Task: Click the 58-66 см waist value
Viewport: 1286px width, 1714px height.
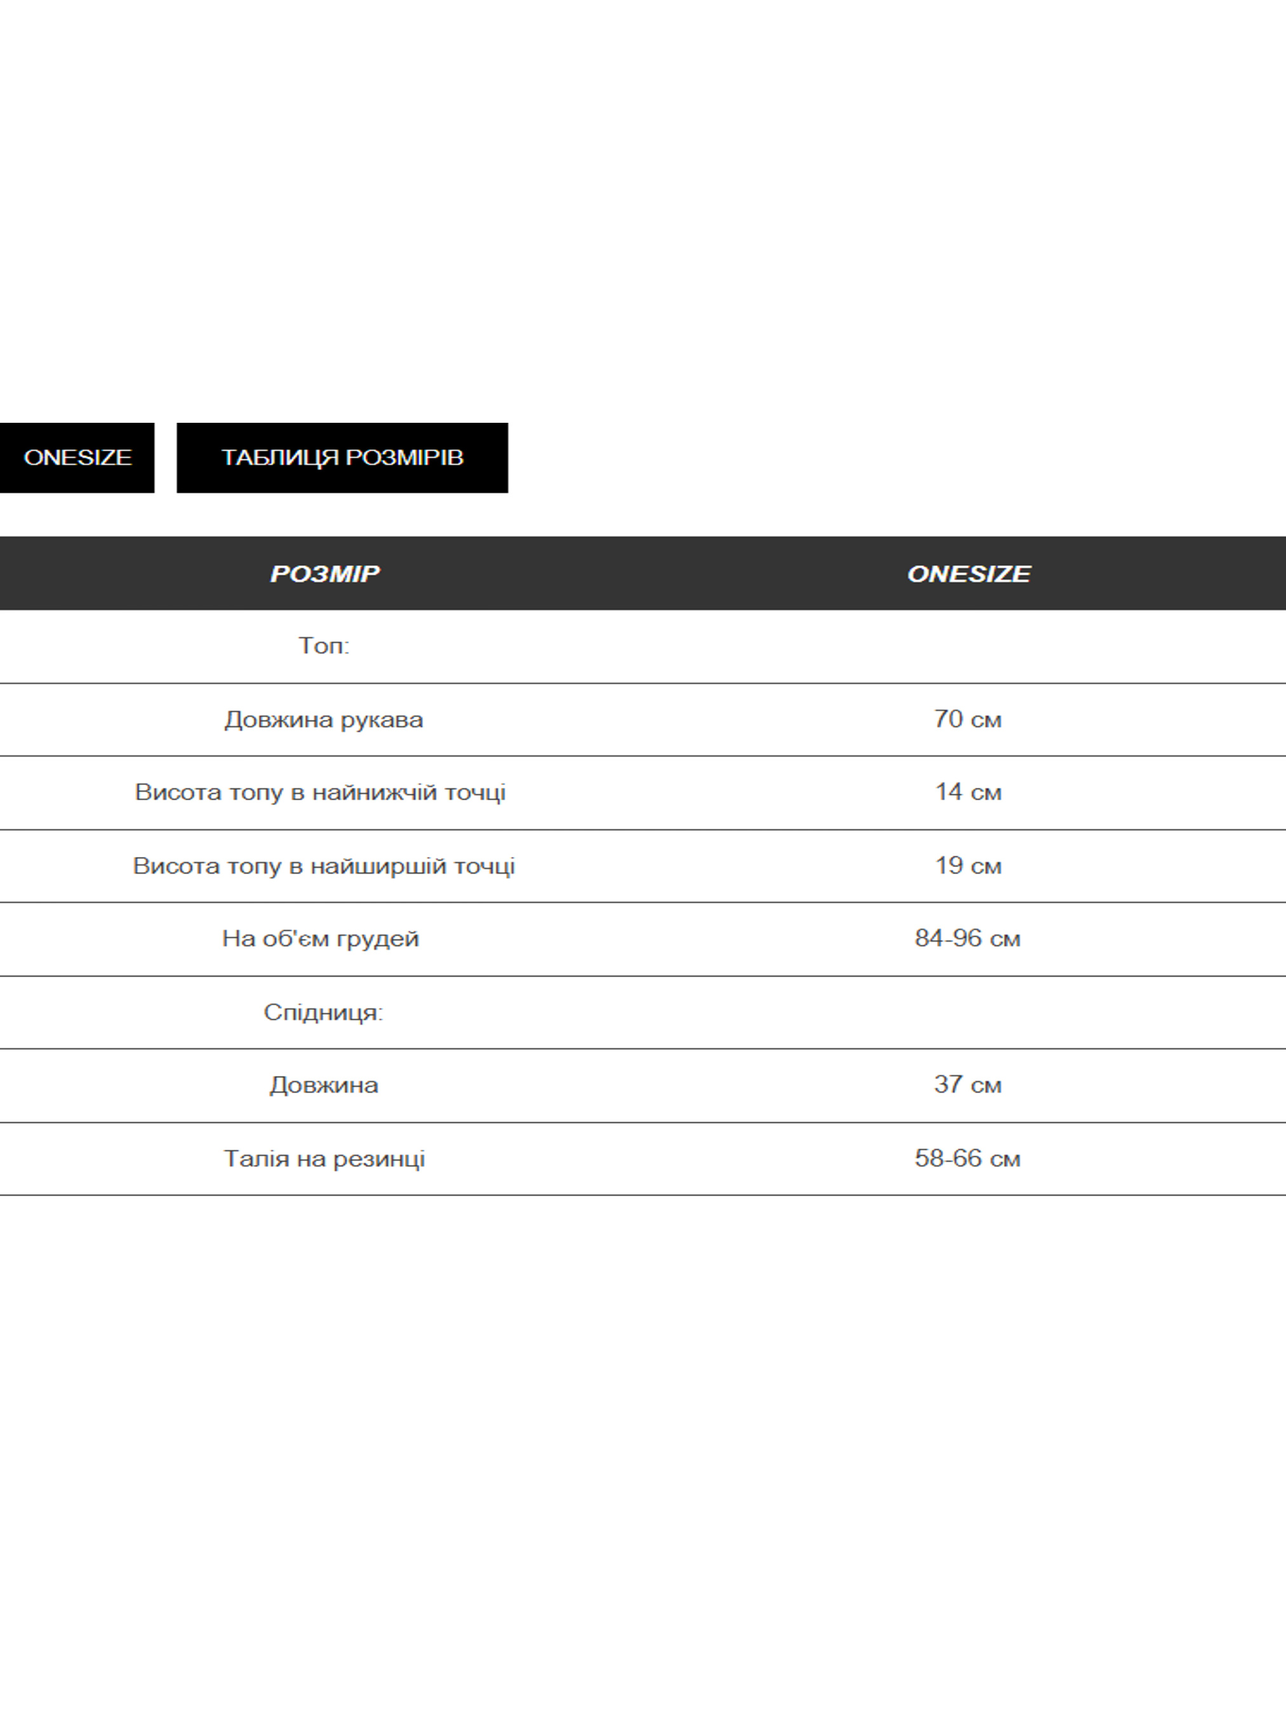Action: (967, 1159)
